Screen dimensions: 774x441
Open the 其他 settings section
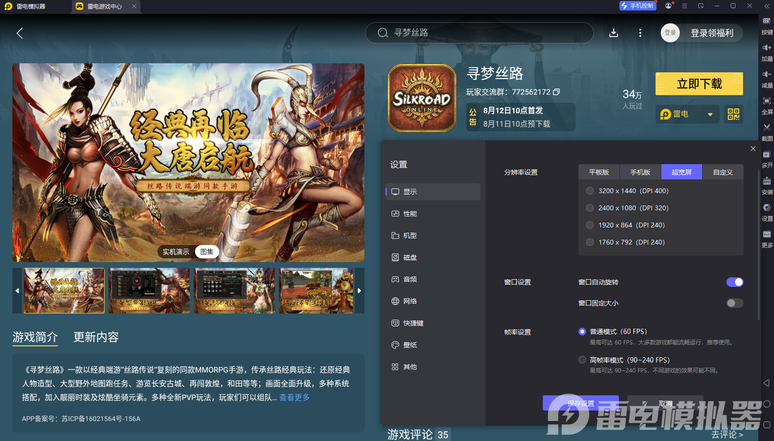click(x=433, y=367)
